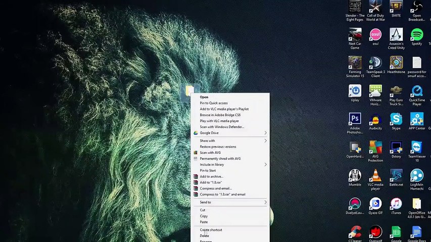Launch OpenHardware monitor shortcut
The width and height of the screenshot is (431, 242).
355,150
